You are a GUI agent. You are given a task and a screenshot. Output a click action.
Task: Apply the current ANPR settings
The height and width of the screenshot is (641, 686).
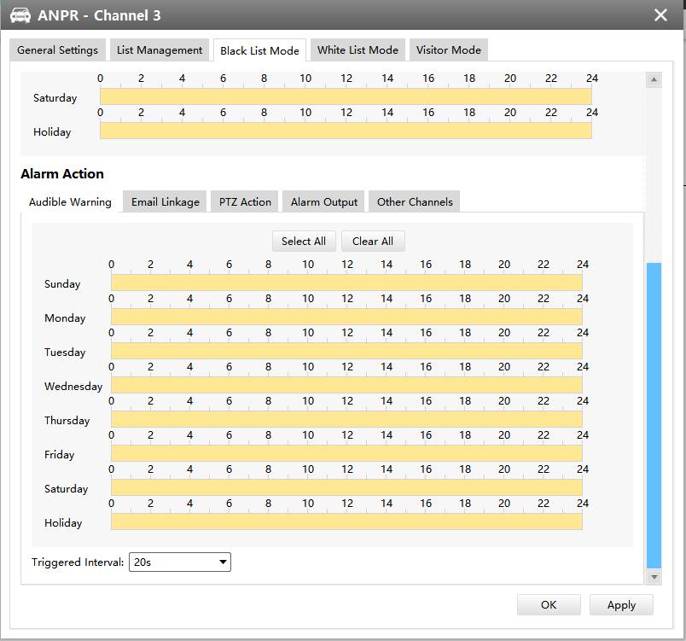621,605
